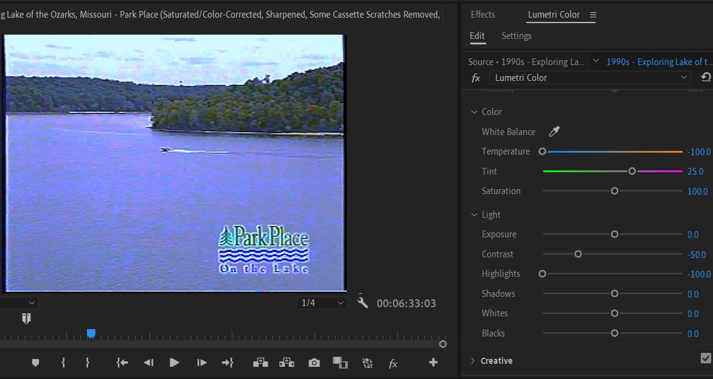The image size is (713, 379).
Task: Click the Saturation slider handle
Action: (x=614, y=191)
